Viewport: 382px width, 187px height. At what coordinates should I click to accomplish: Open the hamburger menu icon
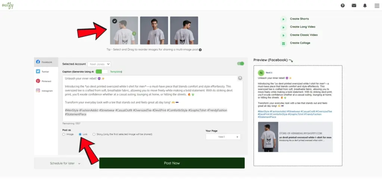[377, 6]
